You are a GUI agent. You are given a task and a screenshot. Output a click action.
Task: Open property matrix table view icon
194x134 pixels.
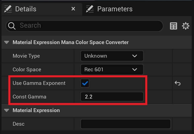coord(174,26)
